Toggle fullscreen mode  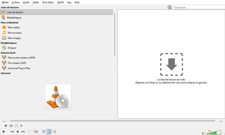[31, 132]
